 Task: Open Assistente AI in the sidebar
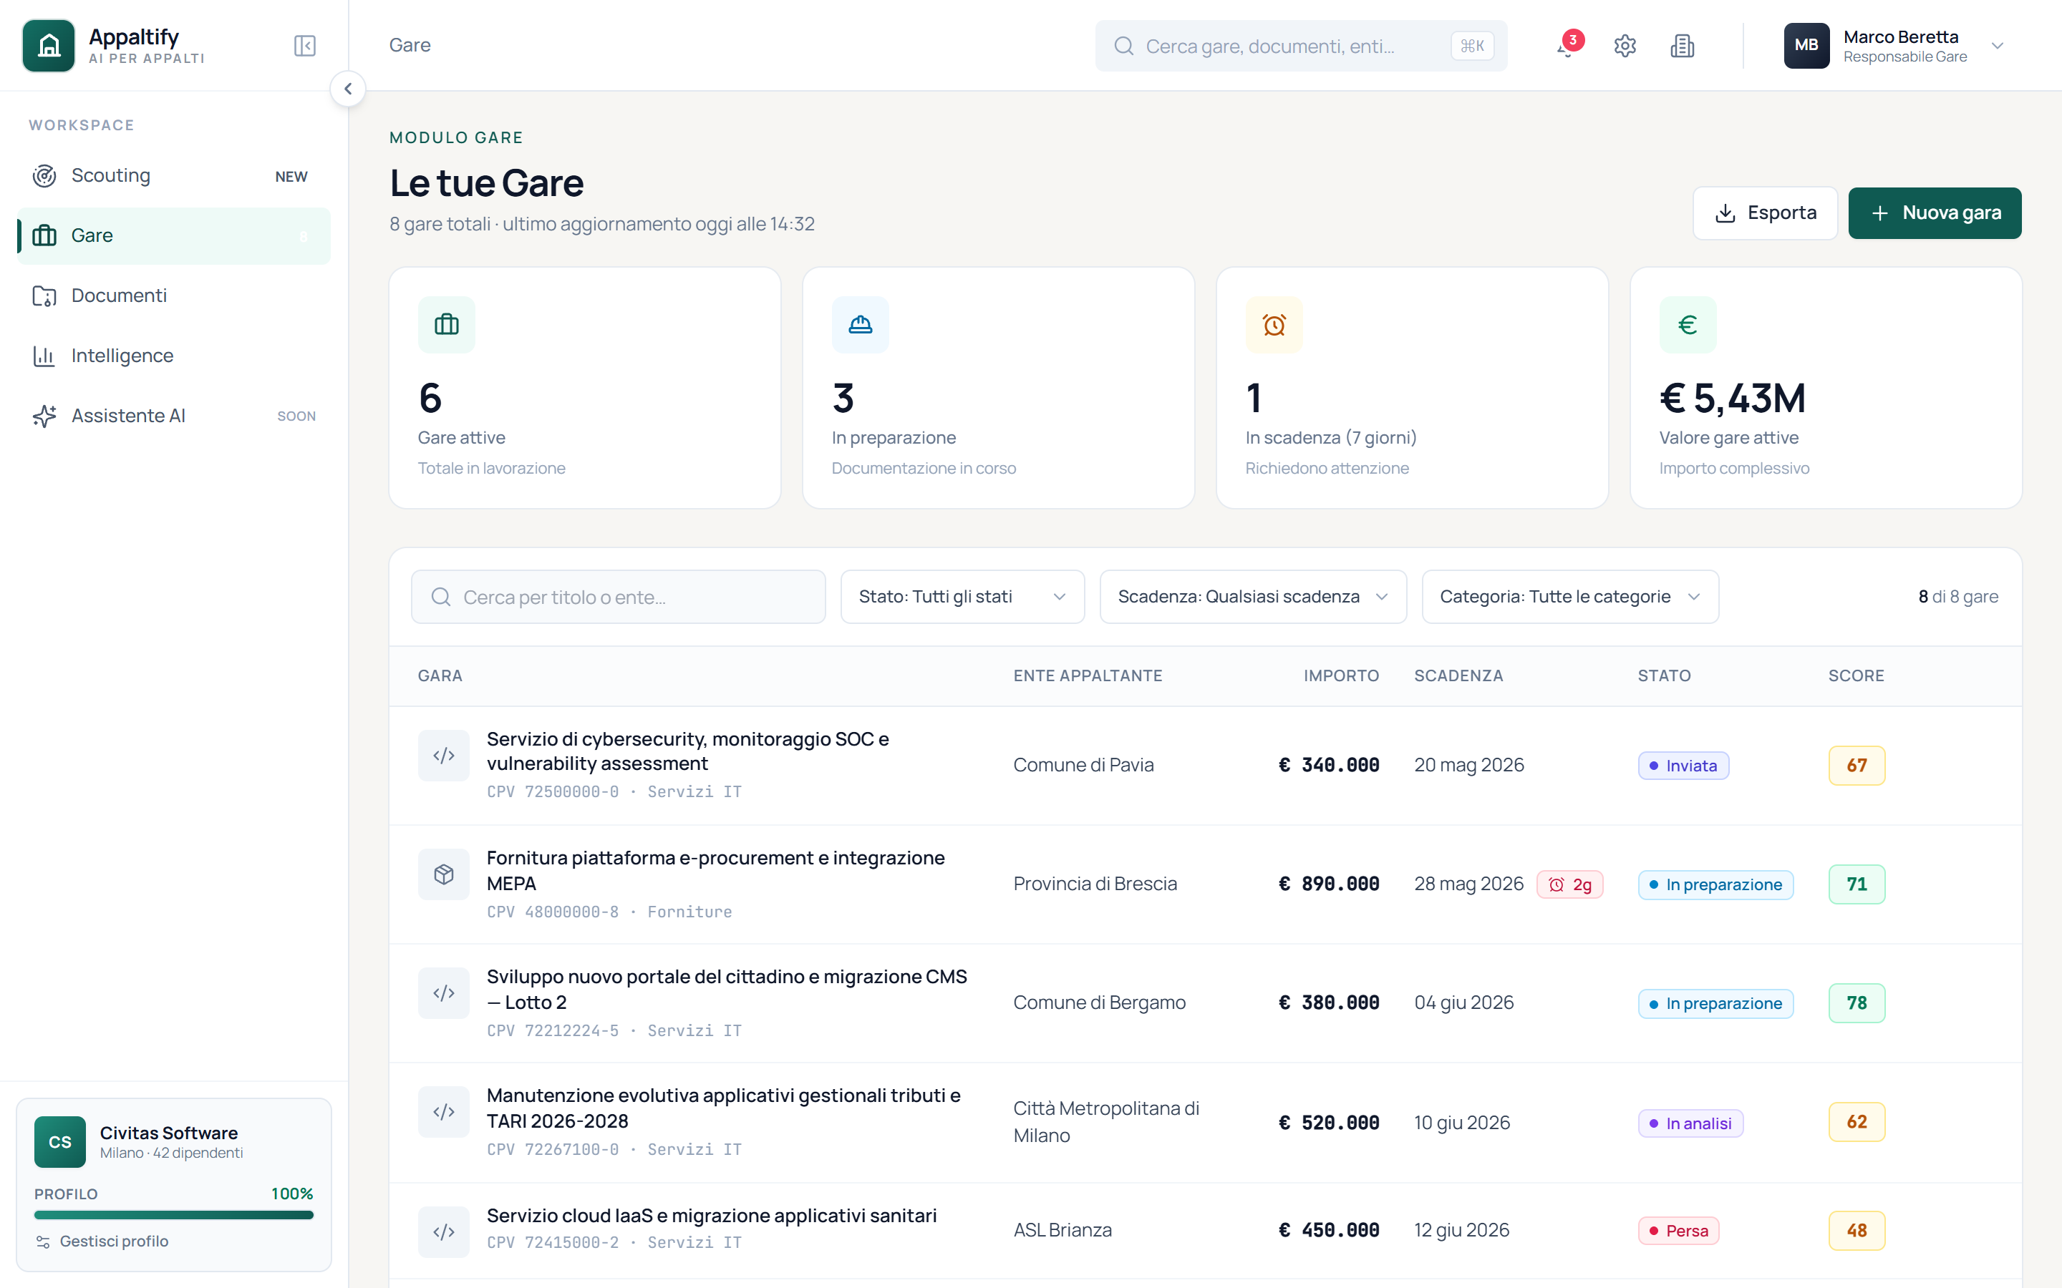coord(174,416)
